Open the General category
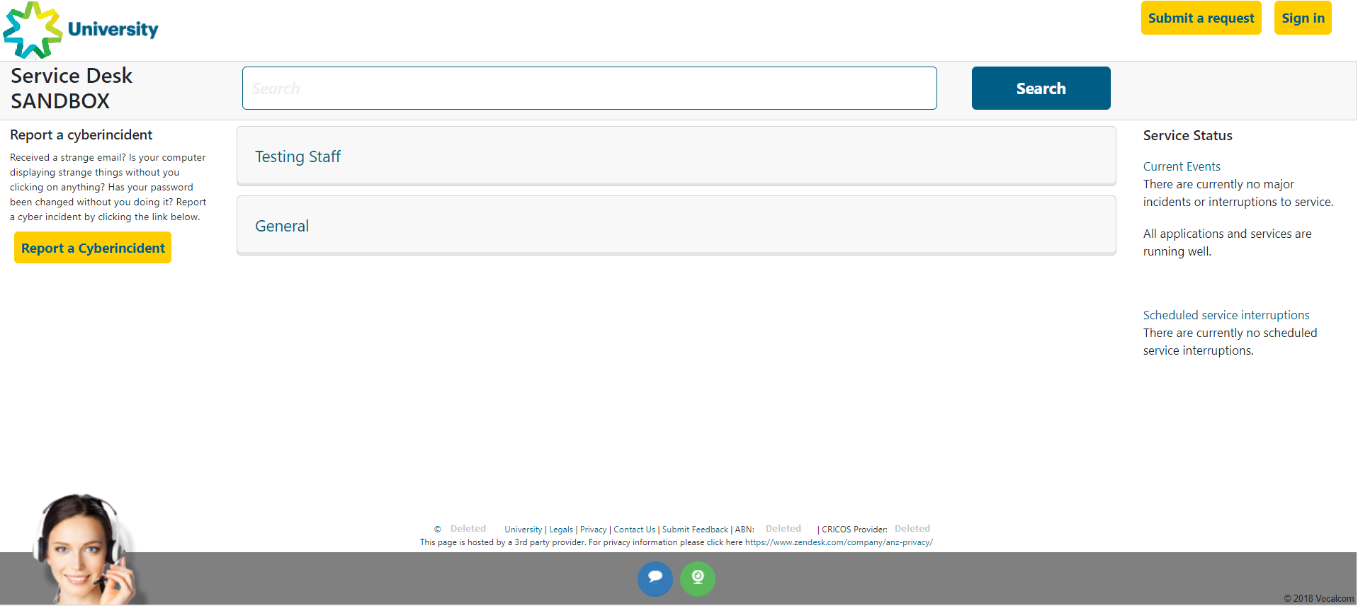1358x606 pixels. (x=677, y=226)
